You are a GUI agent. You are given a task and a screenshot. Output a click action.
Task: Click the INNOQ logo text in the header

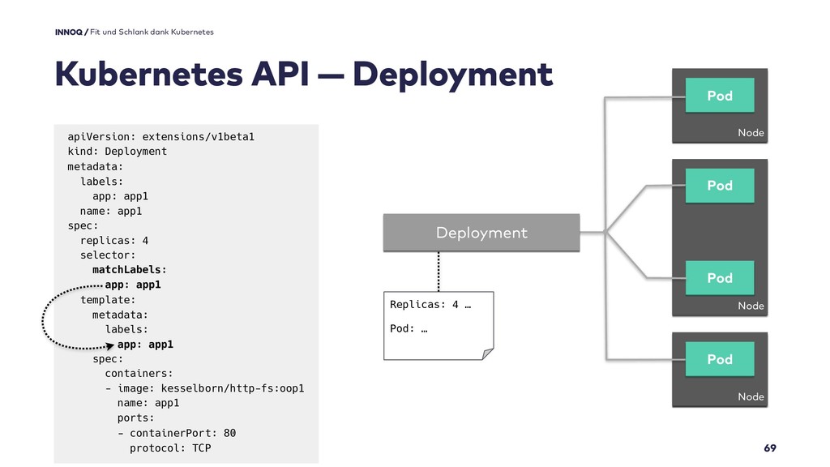pyautogui.click(x=68, y=32)
